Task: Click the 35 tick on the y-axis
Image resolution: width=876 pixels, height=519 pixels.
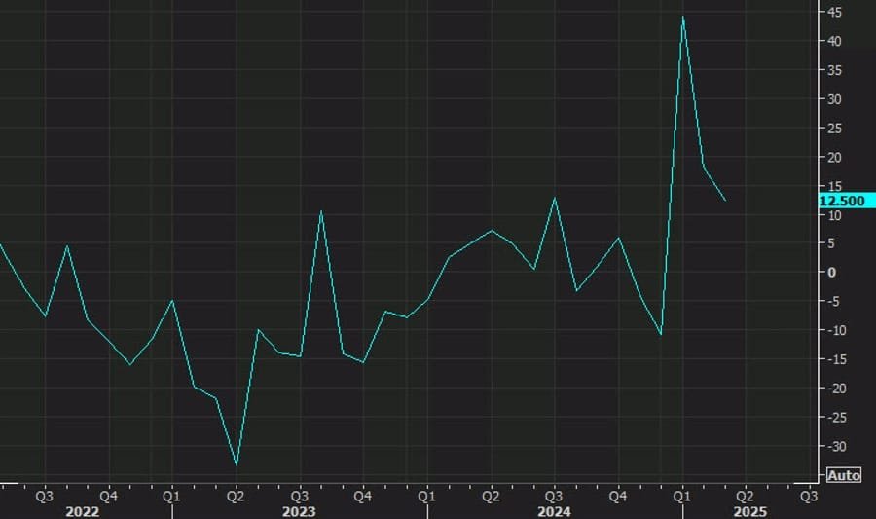Action: (836, 70)
